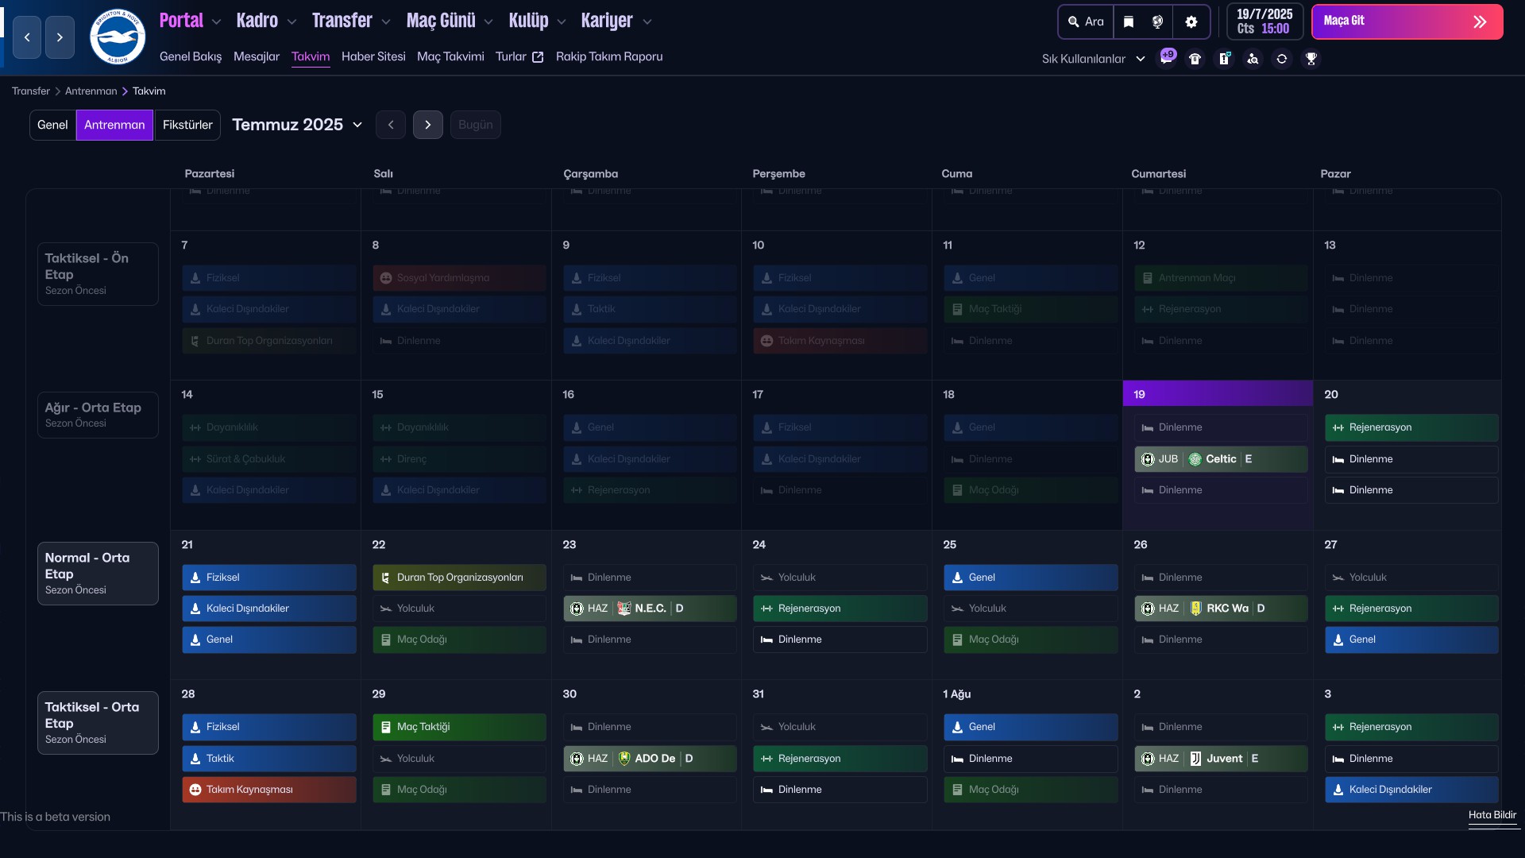Switch calendar to Fikstürler view
The width and height of the screenshot is (1525, 858).
point(187,125)
